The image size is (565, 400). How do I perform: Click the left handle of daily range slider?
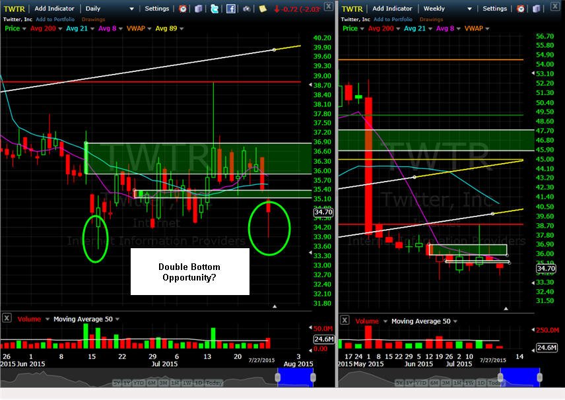278,378
